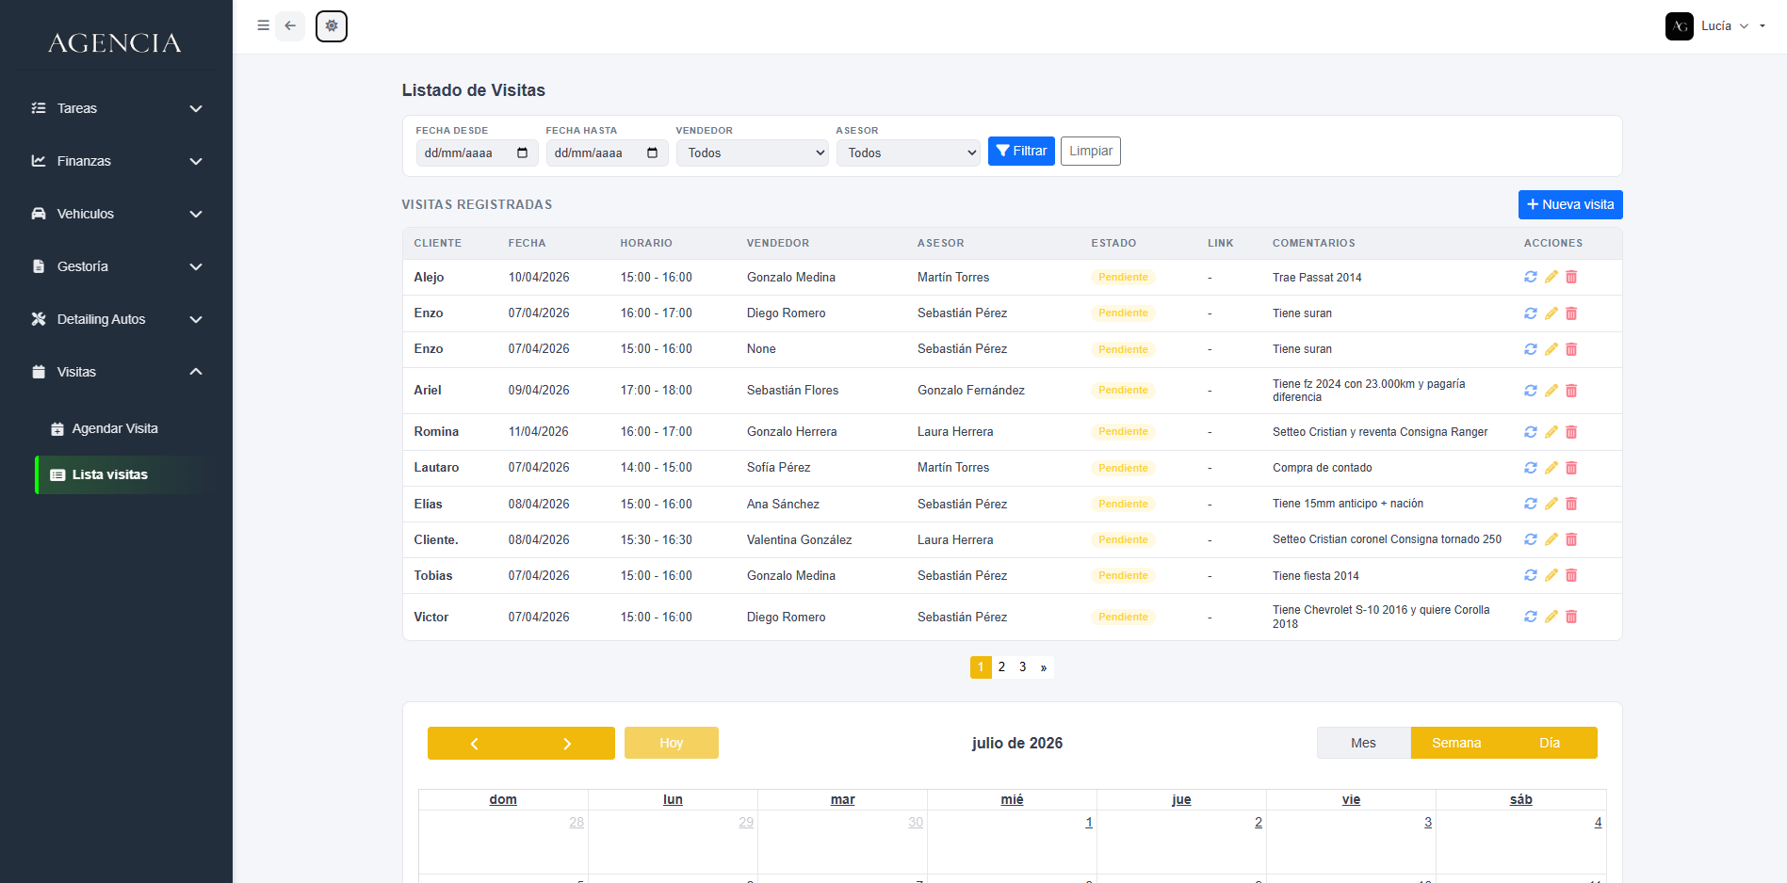Image resolution: width=1787 pixels, height=883 pixels.
Task: Edit Alejo's visit with pencil icon
Action: (x=1551, y=277)
